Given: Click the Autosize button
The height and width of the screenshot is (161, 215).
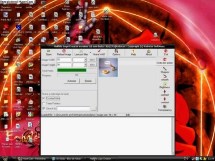Looking at the screenshot, I should tap(72, 81).
